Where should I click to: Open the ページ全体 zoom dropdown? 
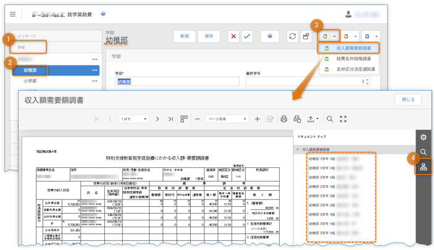pos(227,119)
